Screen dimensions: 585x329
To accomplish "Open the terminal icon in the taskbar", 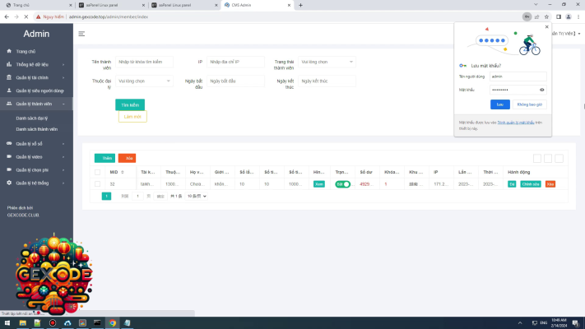I will point(97,323).
